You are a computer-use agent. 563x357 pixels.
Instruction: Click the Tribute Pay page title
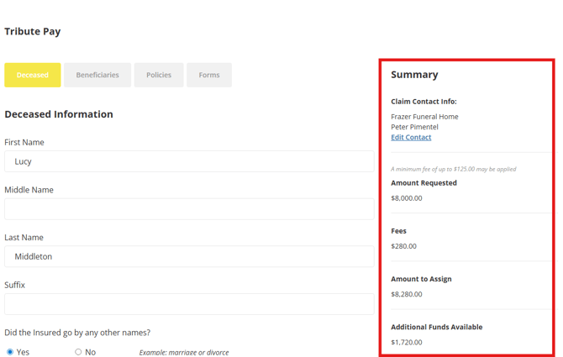33,31
